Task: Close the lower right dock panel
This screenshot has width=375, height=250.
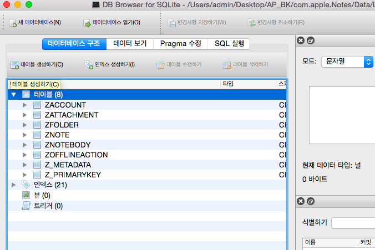Action: coord(301,201)
